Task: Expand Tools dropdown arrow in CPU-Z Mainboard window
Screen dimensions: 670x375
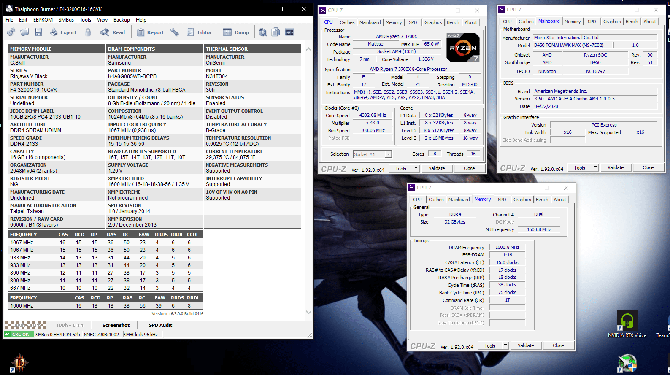Action: coord(595,167)
